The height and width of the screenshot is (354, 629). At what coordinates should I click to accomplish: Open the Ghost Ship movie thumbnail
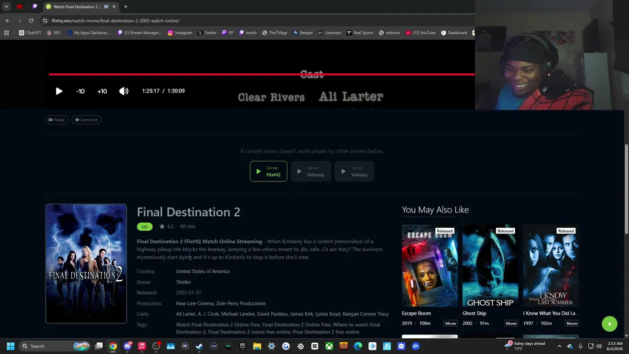(490, 265)
